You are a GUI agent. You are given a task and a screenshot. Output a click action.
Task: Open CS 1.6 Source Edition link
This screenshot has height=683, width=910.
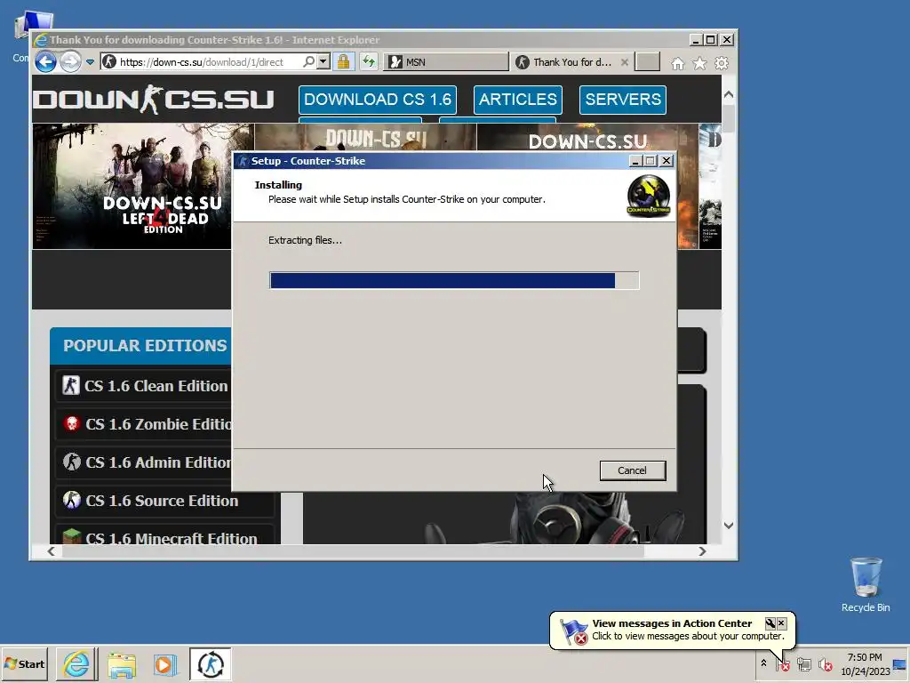point(162,501)
